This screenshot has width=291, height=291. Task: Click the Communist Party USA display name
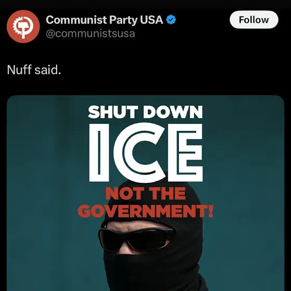(x=104, y=20)
